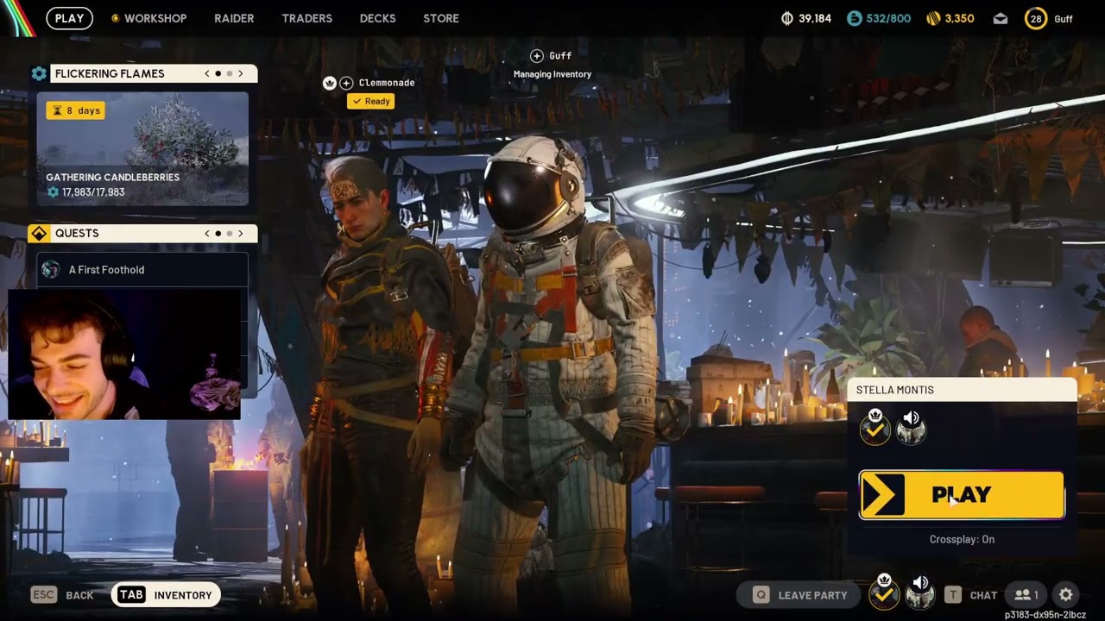This screenshot has height=621, width=1105.
Task: Open the party members count button
Action: [x=1026, y=594]
